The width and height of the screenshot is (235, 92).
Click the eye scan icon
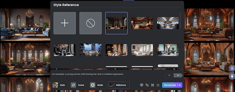coord(152,85)
